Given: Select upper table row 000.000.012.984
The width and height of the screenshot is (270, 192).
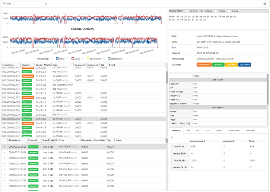Looking at the screenshot, I should (x=83, y=93).
